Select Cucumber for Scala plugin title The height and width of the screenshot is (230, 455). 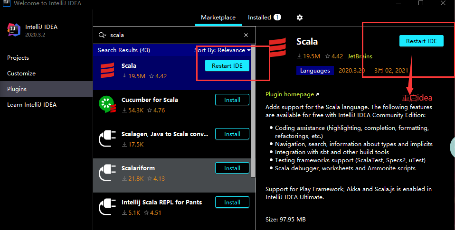click(150, 100)
